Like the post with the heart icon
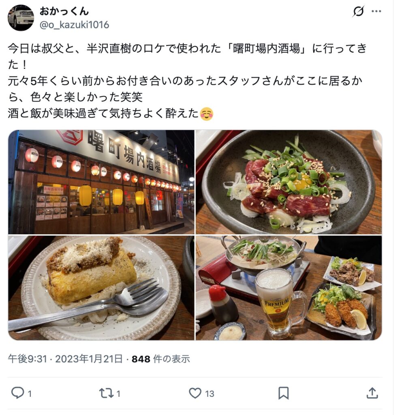 point(195,393)
